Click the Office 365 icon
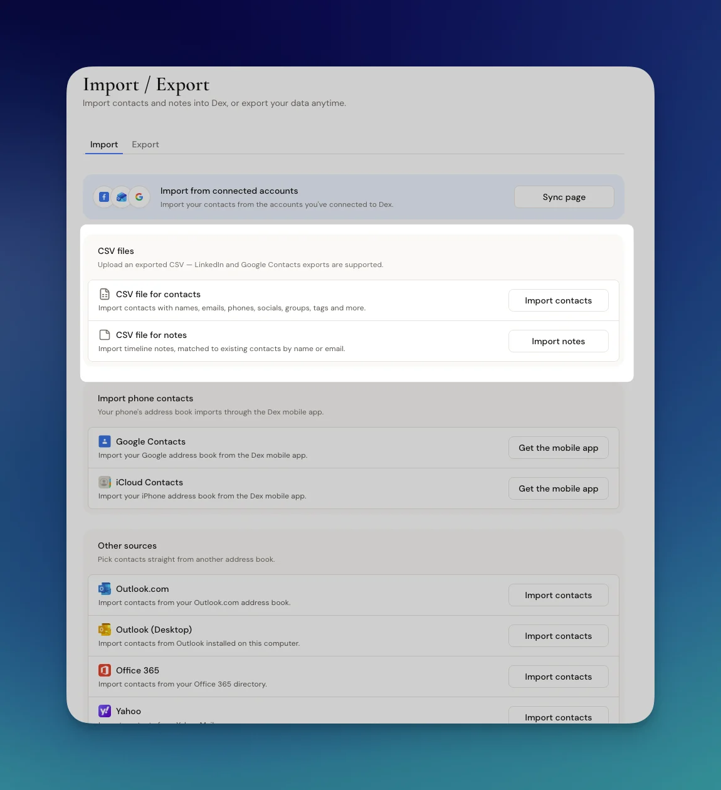The width and height of the screenshot is (721, 790). coord(105,670)
